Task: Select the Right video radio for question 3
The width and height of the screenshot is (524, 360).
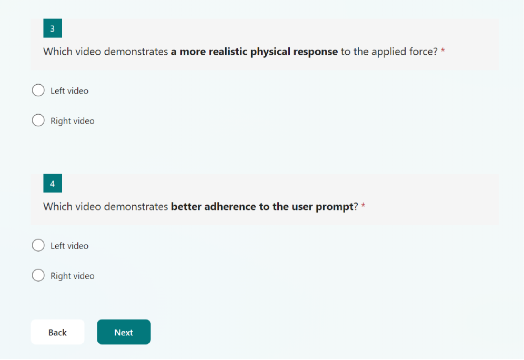Action: point(38,121)
